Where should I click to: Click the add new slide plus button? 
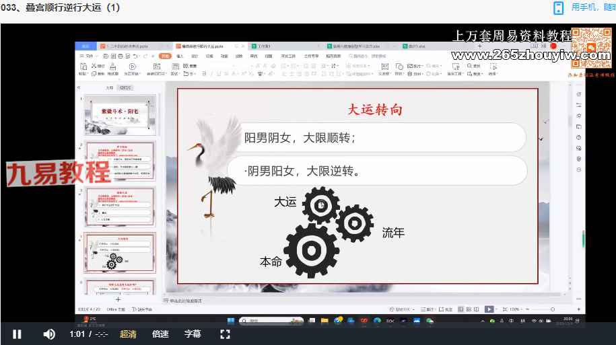[118, 299]
